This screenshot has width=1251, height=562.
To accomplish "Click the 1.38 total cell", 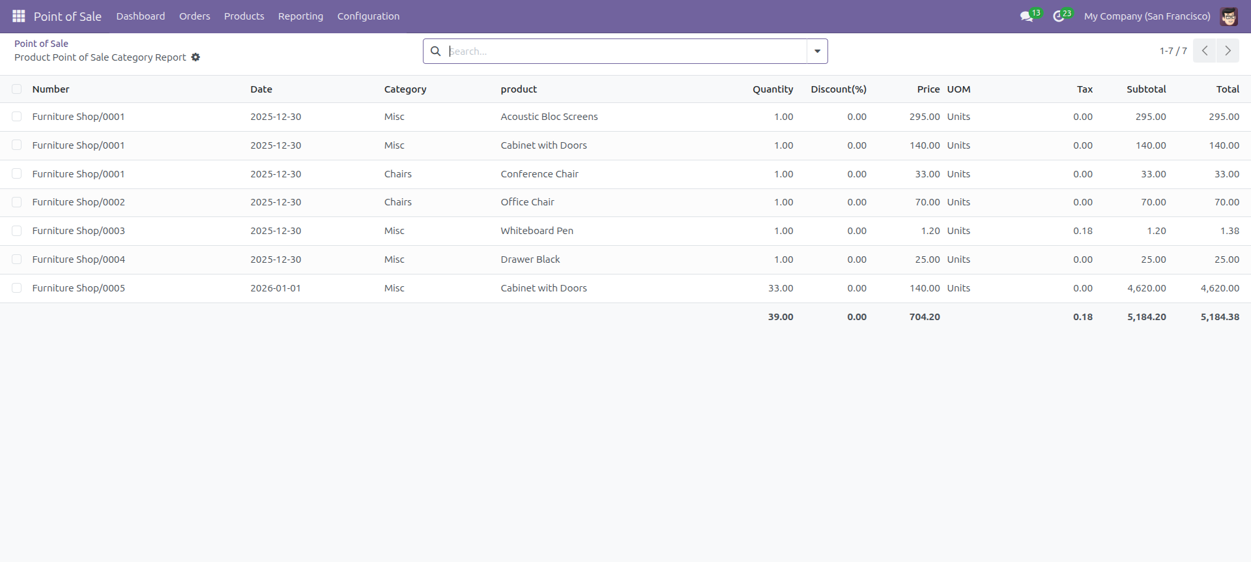I will [1229, 231].
